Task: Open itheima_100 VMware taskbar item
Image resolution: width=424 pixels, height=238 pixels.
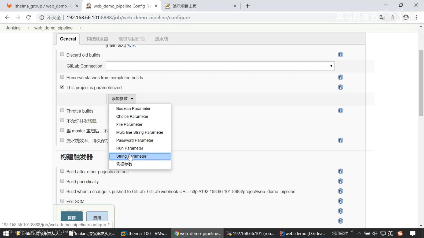Action: [x=144, y=233]
